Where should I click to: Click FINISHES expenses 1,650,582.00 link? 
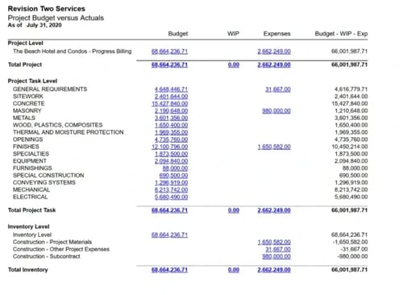pos(274,147)
